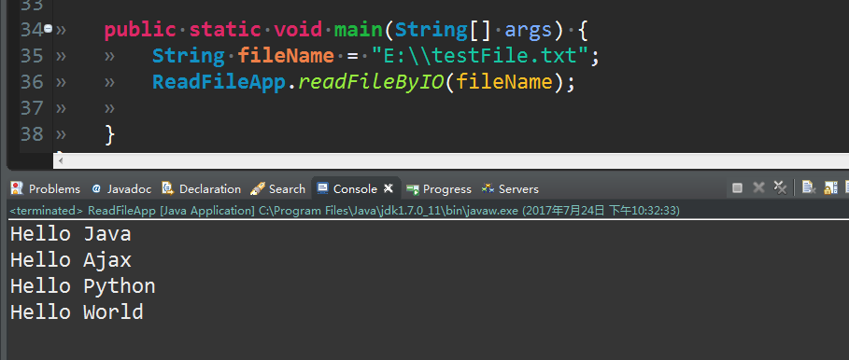Viewport: 849px width, 360px height.
Task: Click 'Hello Python' console output line
Action: coord(83,286)
